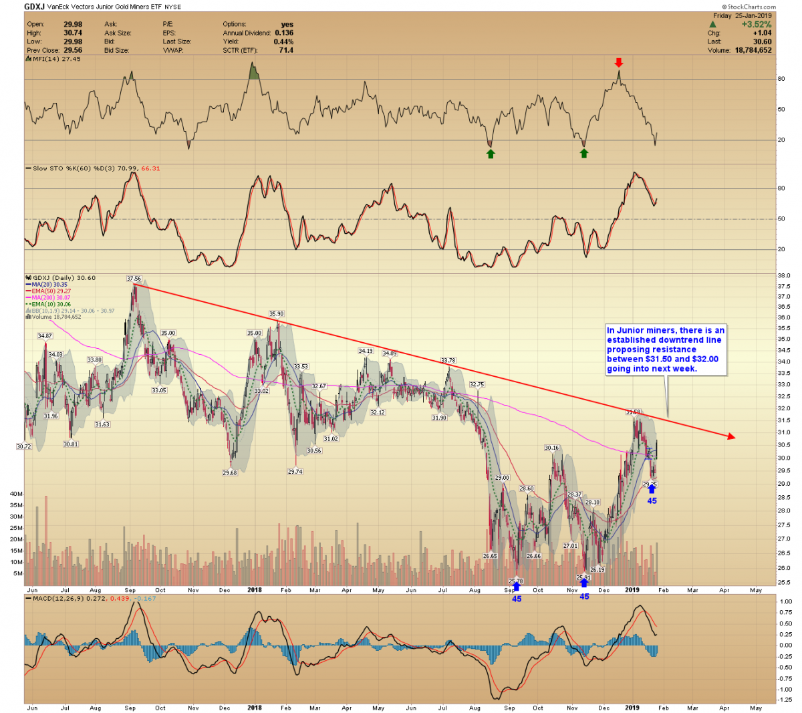Image resolution: width=802 pixels, height=713 pixels.
Task: Select green up arrow under MFI August low
Action: click(491, 154)
